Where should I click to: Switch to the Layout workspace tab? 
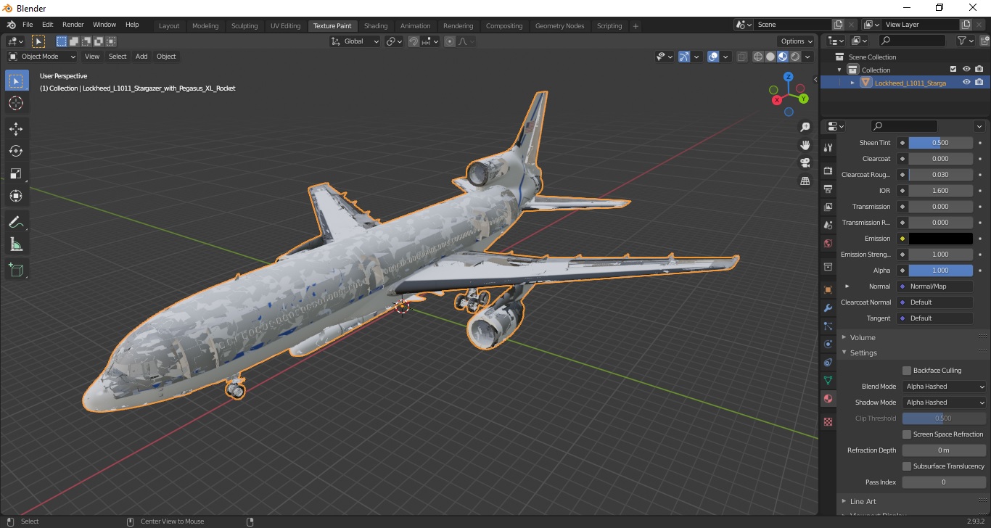point(169,25)
